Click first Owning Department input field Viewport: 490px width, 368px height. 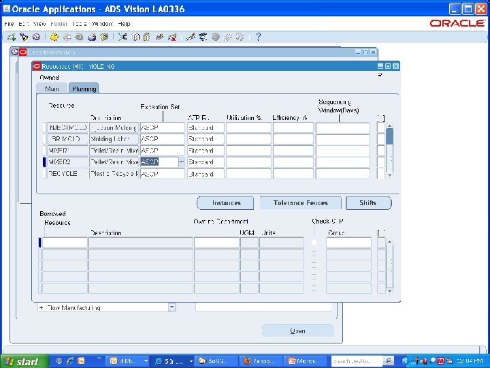pyautogui.click(x=216, y=243)
